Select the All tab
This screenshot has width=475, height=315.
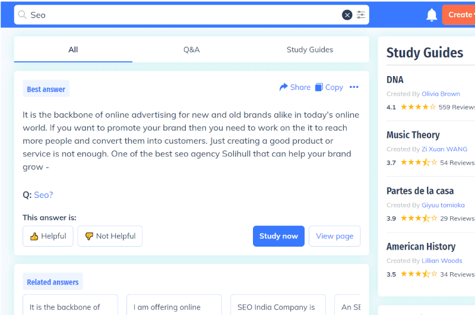tap(73, 50)
